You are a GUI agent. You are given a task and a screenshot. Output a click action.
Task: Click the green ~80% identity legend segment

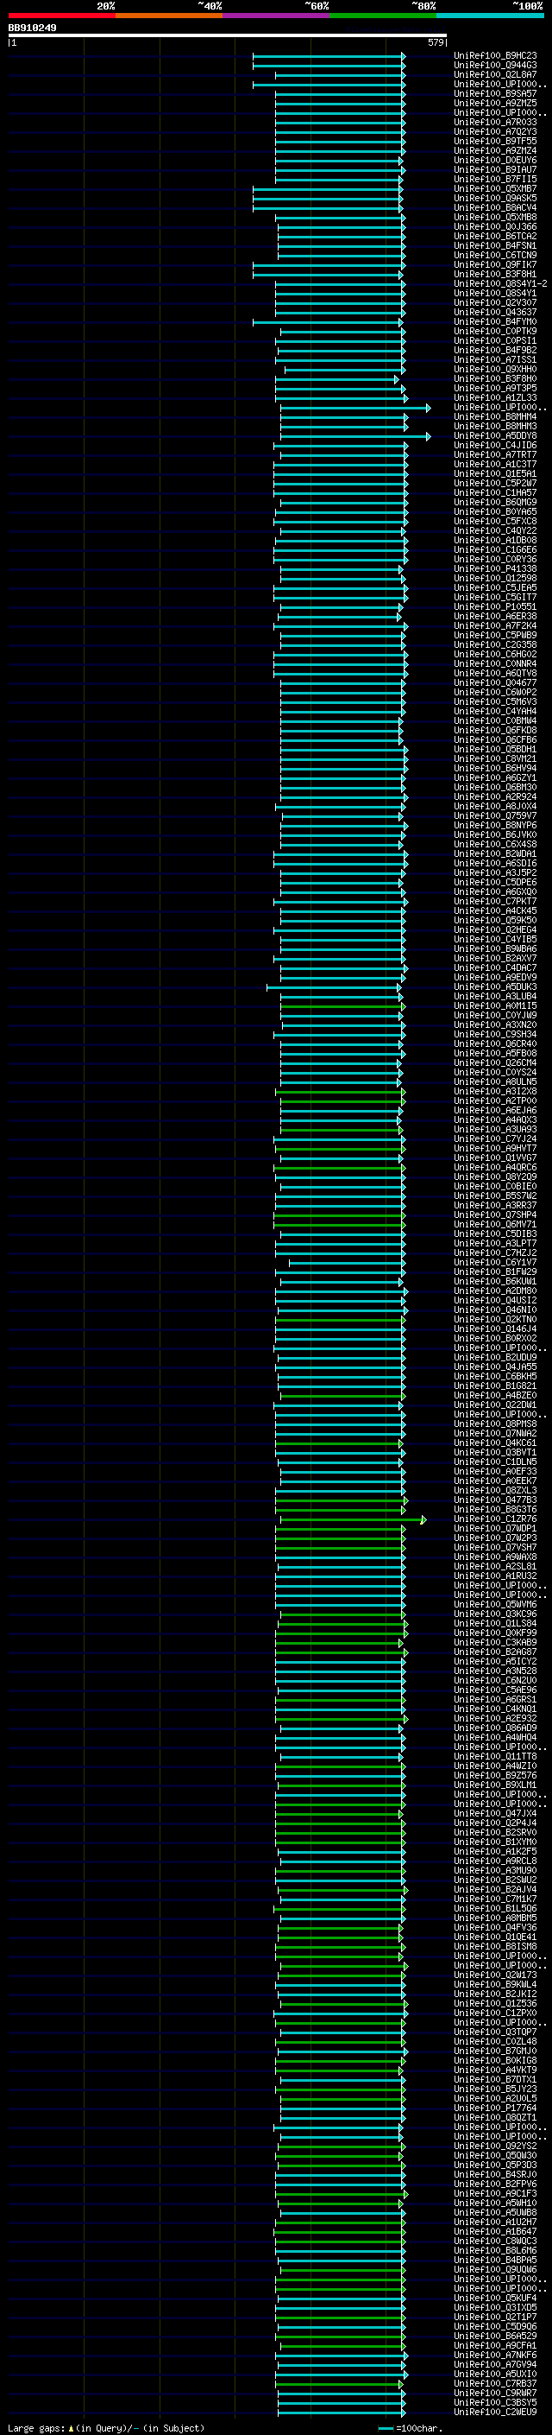pos(383,16)
